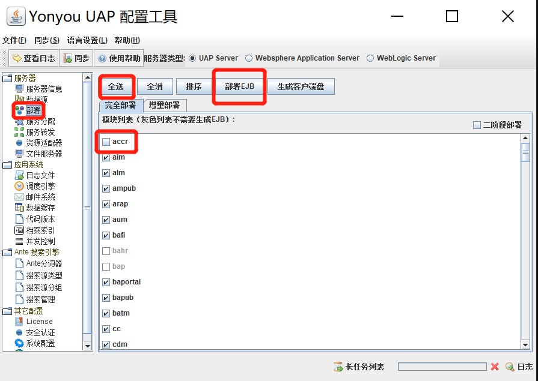
Task: Select the Websphere Application Server radio button
Action: point(249,58)
